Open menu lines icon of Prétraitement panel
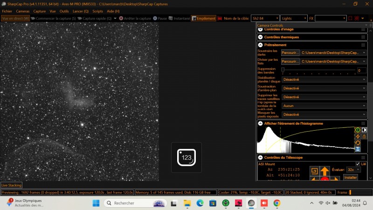Viewport: 373px width, 210px height. click(x=363, y=45)
